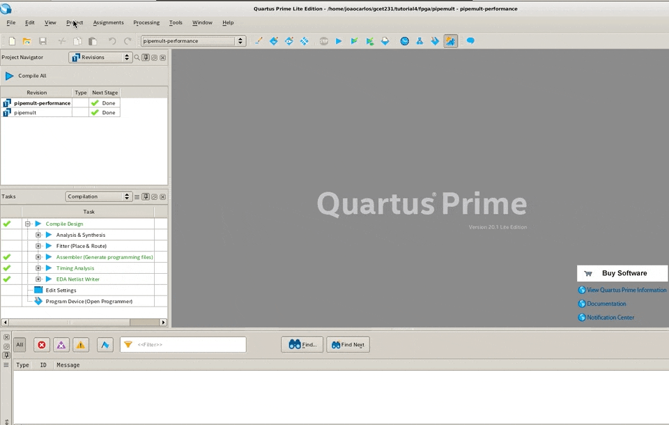
Task: Open Settings via the pencil toolbar icon
Action: click(259, 41)
